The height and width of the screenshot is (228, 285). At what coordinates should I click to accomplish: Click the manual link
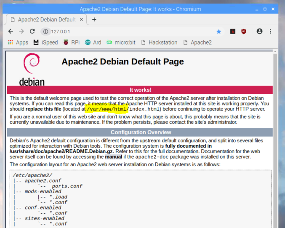[x=114, y=157]
